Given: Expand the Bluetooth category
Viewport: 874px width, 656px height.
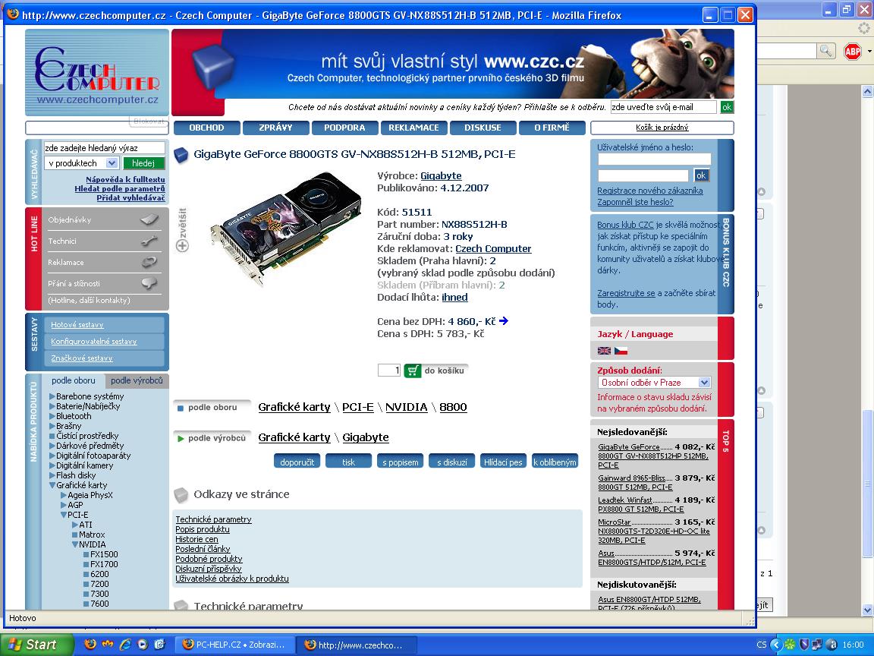Looking at the screenshot, I should 52,416.
